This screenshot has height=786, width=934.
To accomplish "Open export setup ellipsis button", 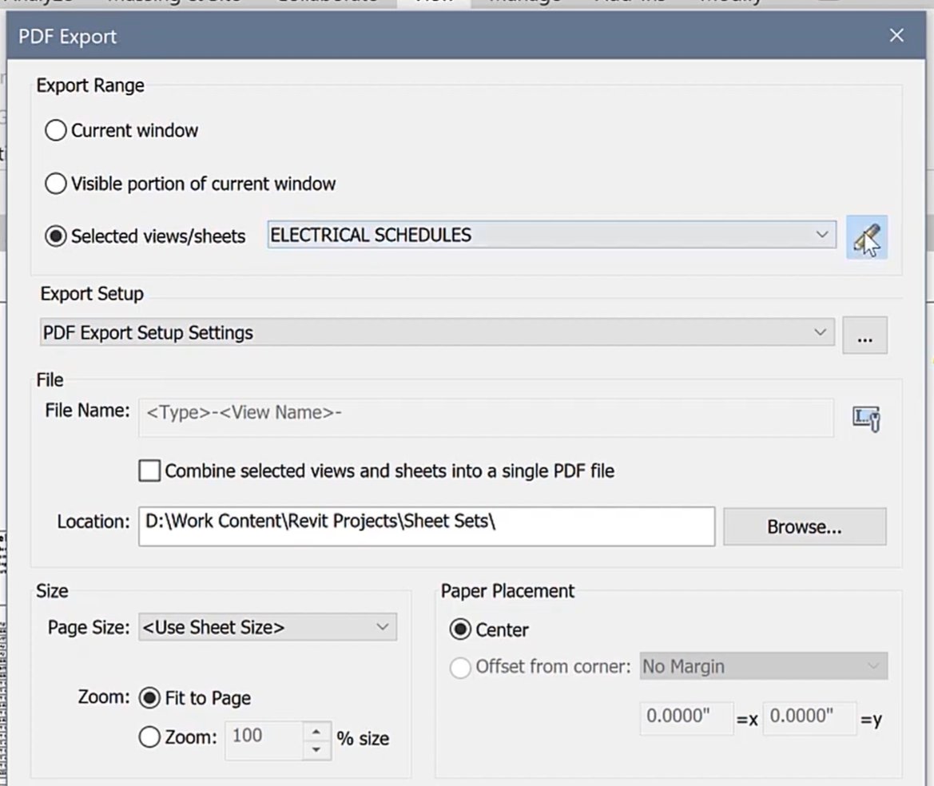I will coord(865,335).
